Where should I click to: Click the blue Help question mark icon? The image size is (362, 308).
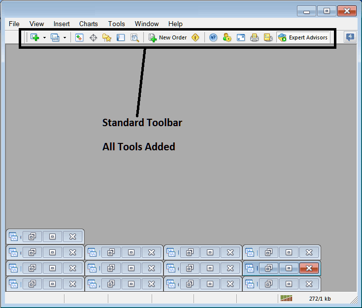[x=213, y=37]
